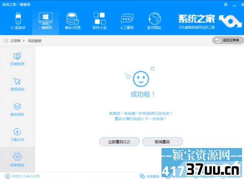Image resolution: width=244 pixels, height=179 pixels.
Task: Click the 系统之家 logo
Action: 210,21
